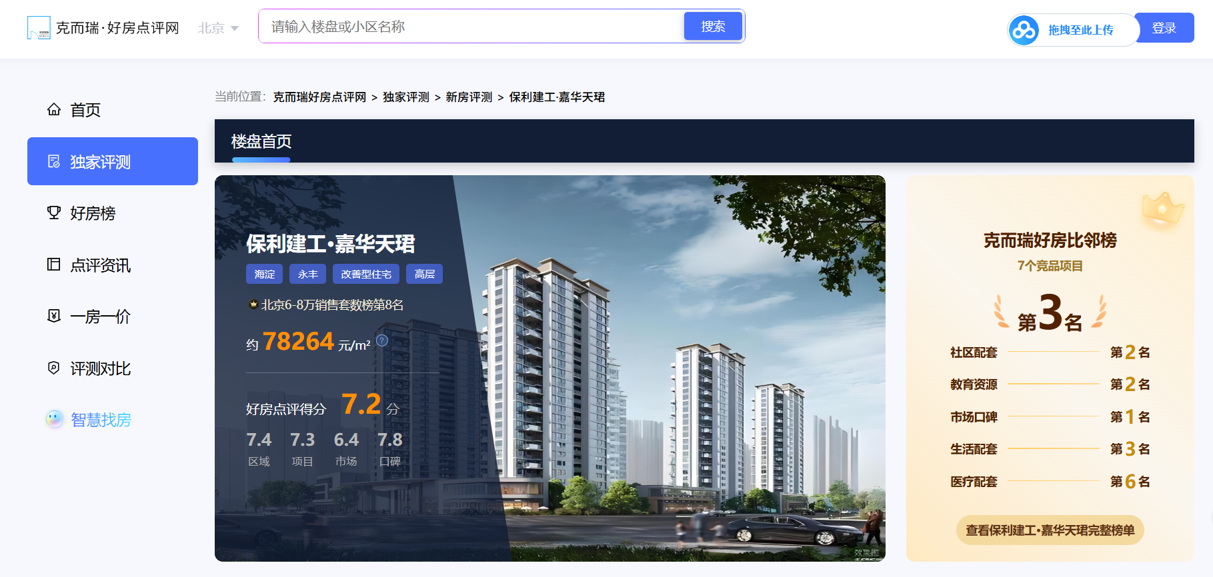Image resolution: width=1213 pixels, height=577 pixels.
Task: Follow the 独家评测 breadcrumb link
Action: coord(406,97)
